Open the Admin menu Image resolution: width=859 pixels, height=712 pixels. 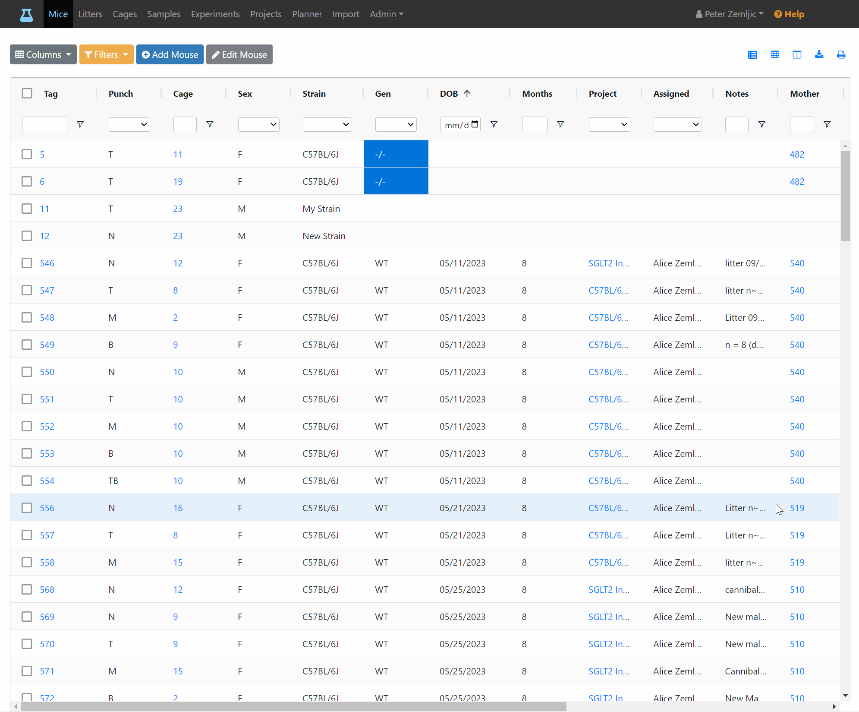tap(387, 14)
